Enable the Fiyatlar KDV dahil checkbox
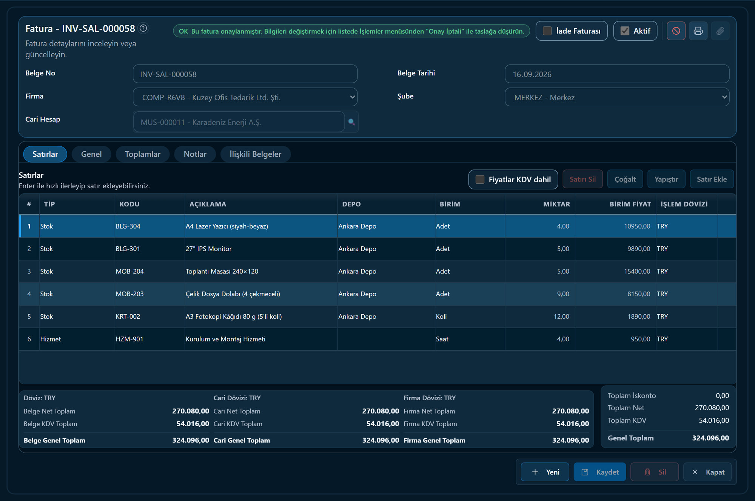This screenshot has width=755, height=501. click(480, 180)
